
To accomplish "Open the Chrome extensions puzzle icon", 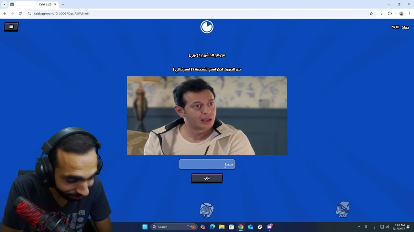I will tap(390, 14).
